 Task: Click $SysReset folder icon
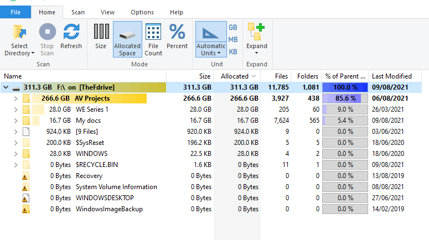26,143
